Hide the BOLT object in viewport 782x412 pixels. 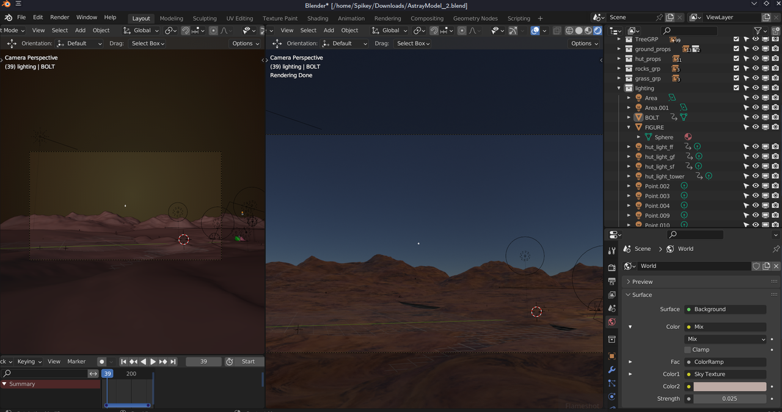point(756,117)
